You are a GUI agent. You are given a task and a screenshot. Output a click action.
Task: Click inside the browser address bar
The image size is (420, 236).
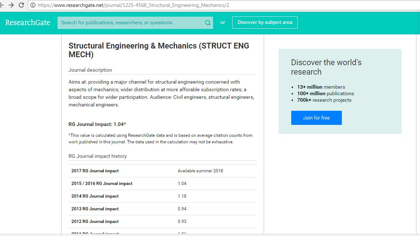[x=109, y=5]
